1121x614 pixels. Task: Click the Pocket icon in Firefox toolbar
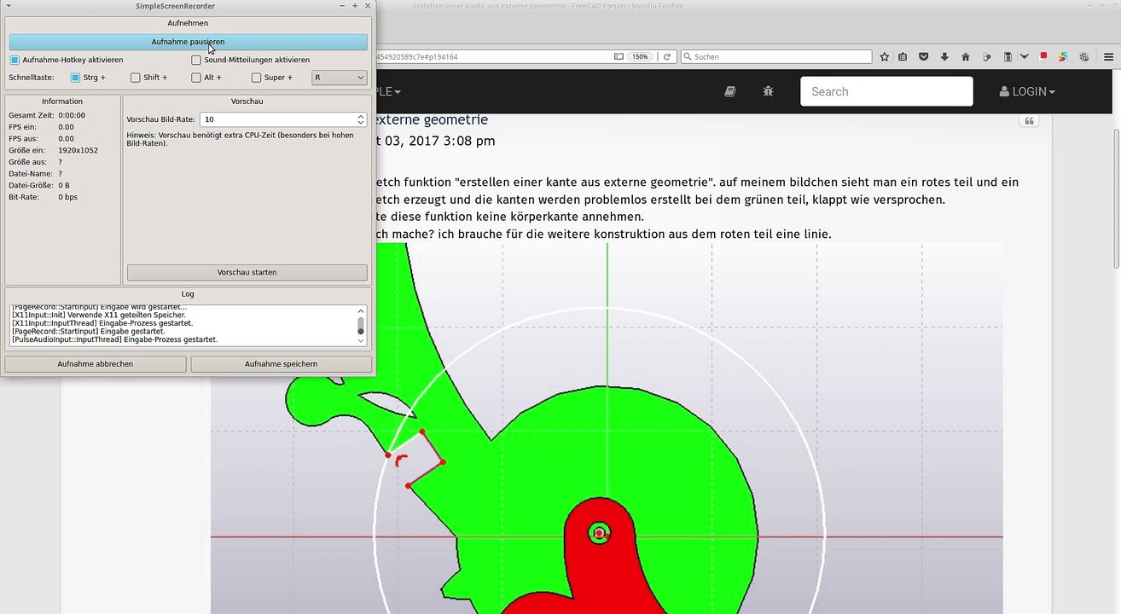click(924, 57)
